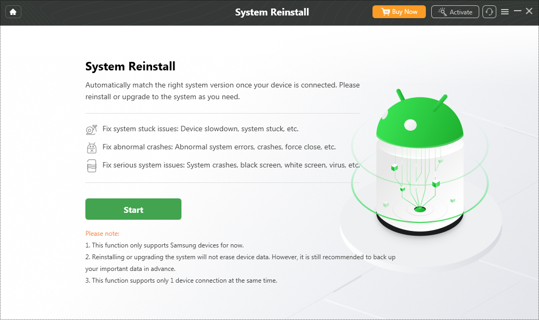Click note about 1 device connection
The width and height of the screenshot is (539, 320).
pos(181,281)
